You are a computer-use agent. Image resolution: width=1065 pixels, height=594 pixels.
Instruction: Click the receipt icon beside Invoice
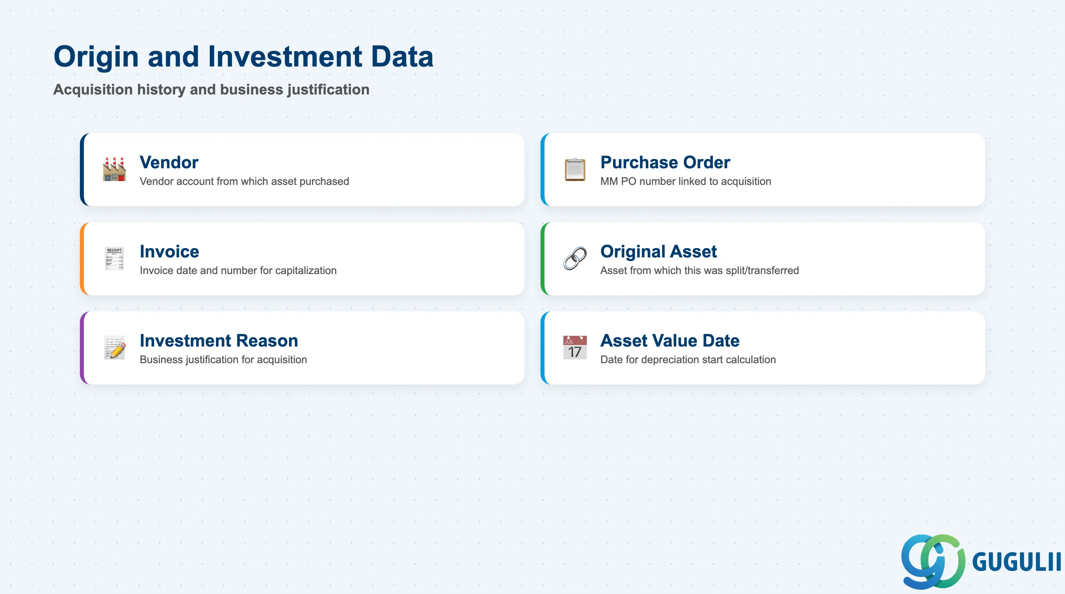tap(114, 258)
